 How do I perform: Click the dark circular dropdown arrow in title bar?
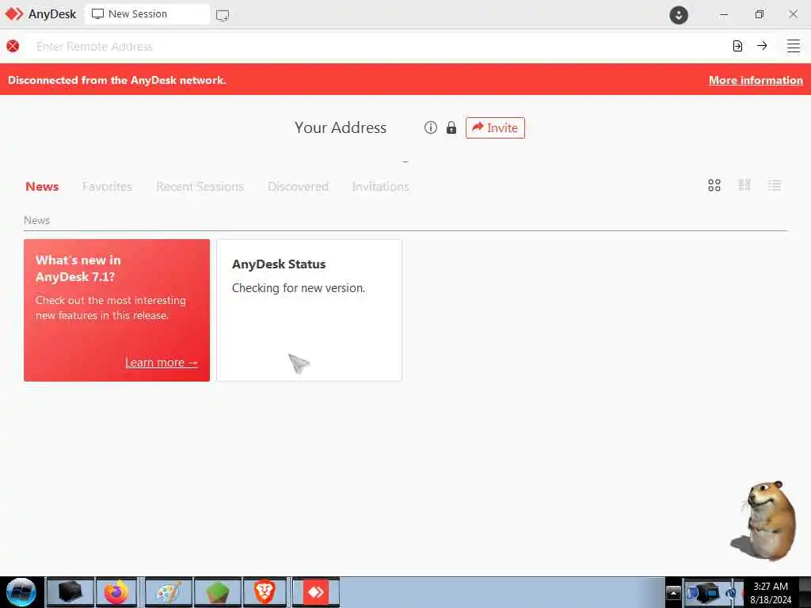point(679,14)
